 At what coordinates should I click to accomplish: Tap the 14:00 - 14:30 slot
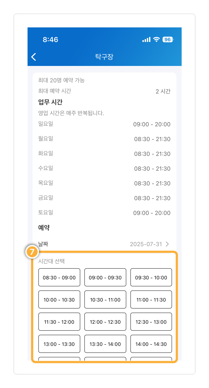click(151, 344)
